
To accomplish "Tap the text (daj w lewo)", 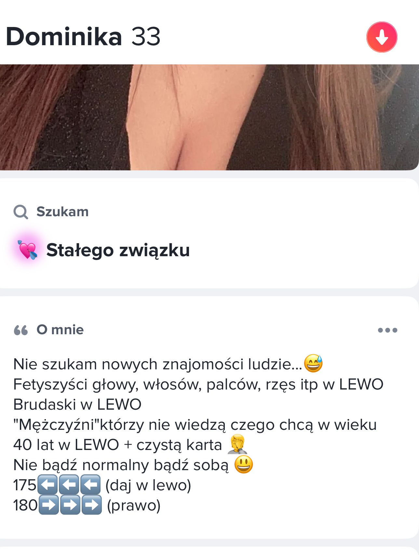I will (148, 485).
